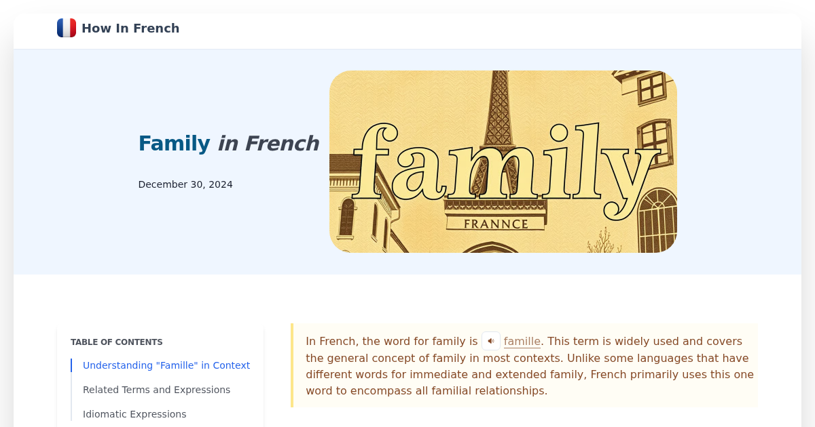Click the December 30, 2024 publication date
The image size is (815, 427).
[x=185, y=184]
